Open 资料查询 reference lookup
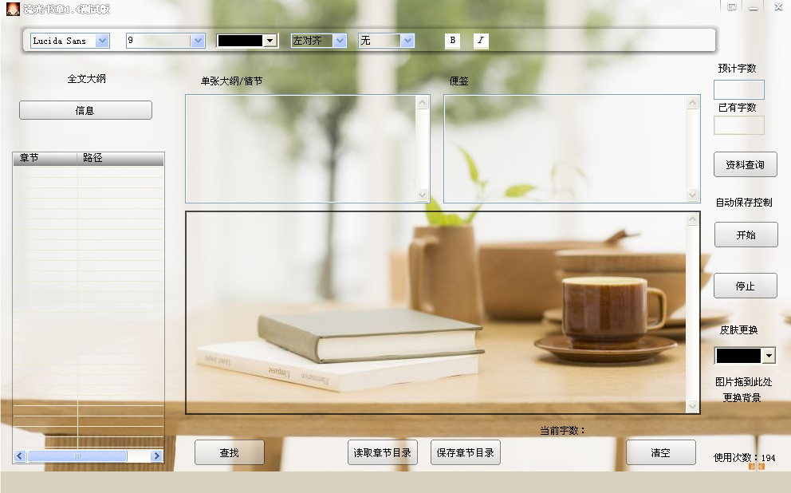Image resolution: width=791 pixels, height=493 pixels. pos(745,164)
